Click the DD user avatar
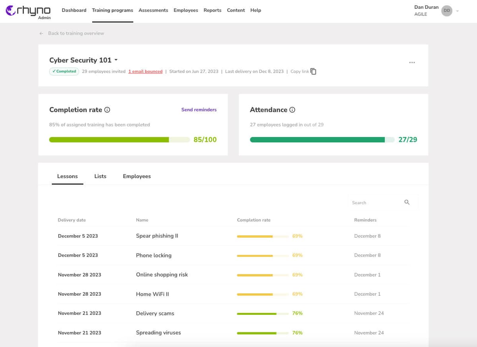Image resolution: width=477 pixels, height=347 pixels. tap(447, 11)
